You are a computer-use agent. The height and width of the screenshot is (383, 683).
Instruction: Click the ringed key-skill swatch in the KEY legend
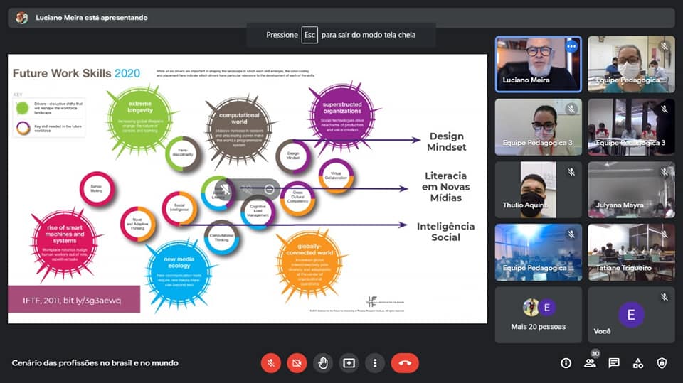[23, 128]
